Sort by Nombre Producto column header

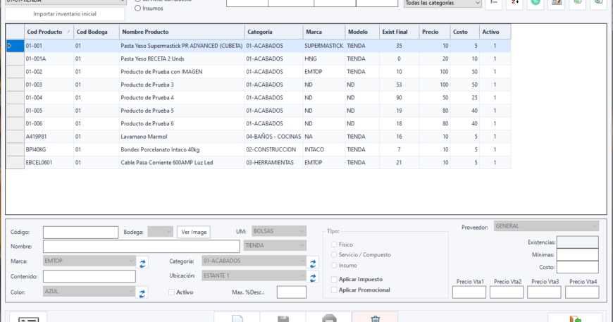(x=182, y=32)
